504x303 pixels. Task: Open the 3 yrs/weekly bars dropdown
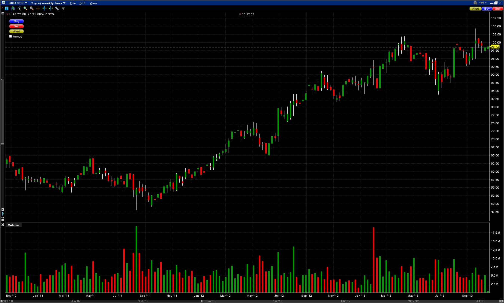pyautogui.click(x=48, y=3)
